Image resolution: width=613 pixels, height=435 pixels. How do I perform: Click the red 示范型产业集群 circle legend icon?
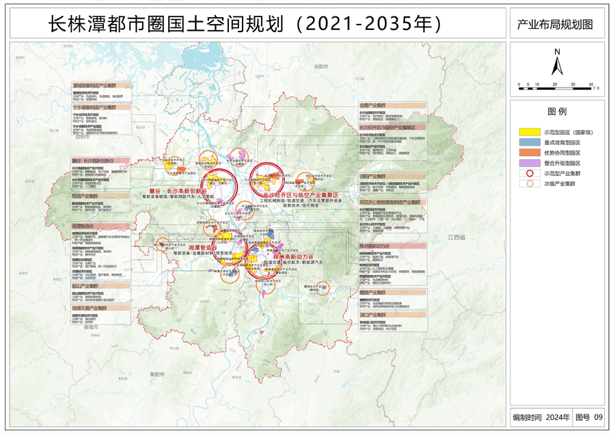click(530, 173)
